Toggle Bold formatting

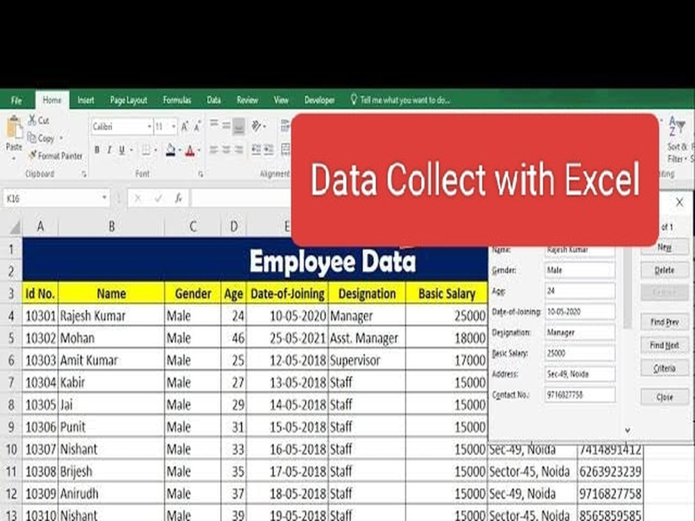(x=97, y=150)
